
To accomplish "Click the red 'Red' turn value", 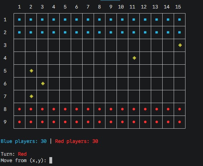I will click(x=22, y=154).
